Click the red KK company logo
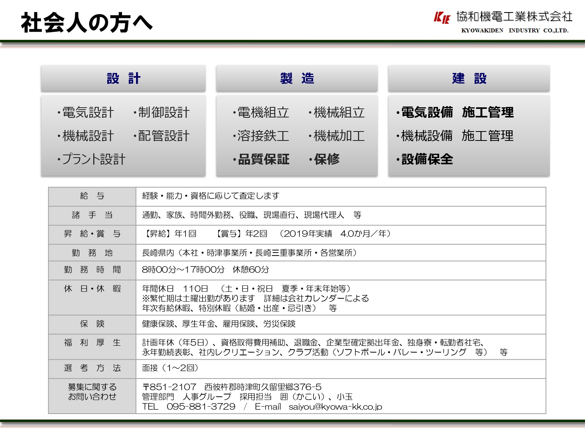This screenshot has width=585, height=439. click(x=442, y=18)
